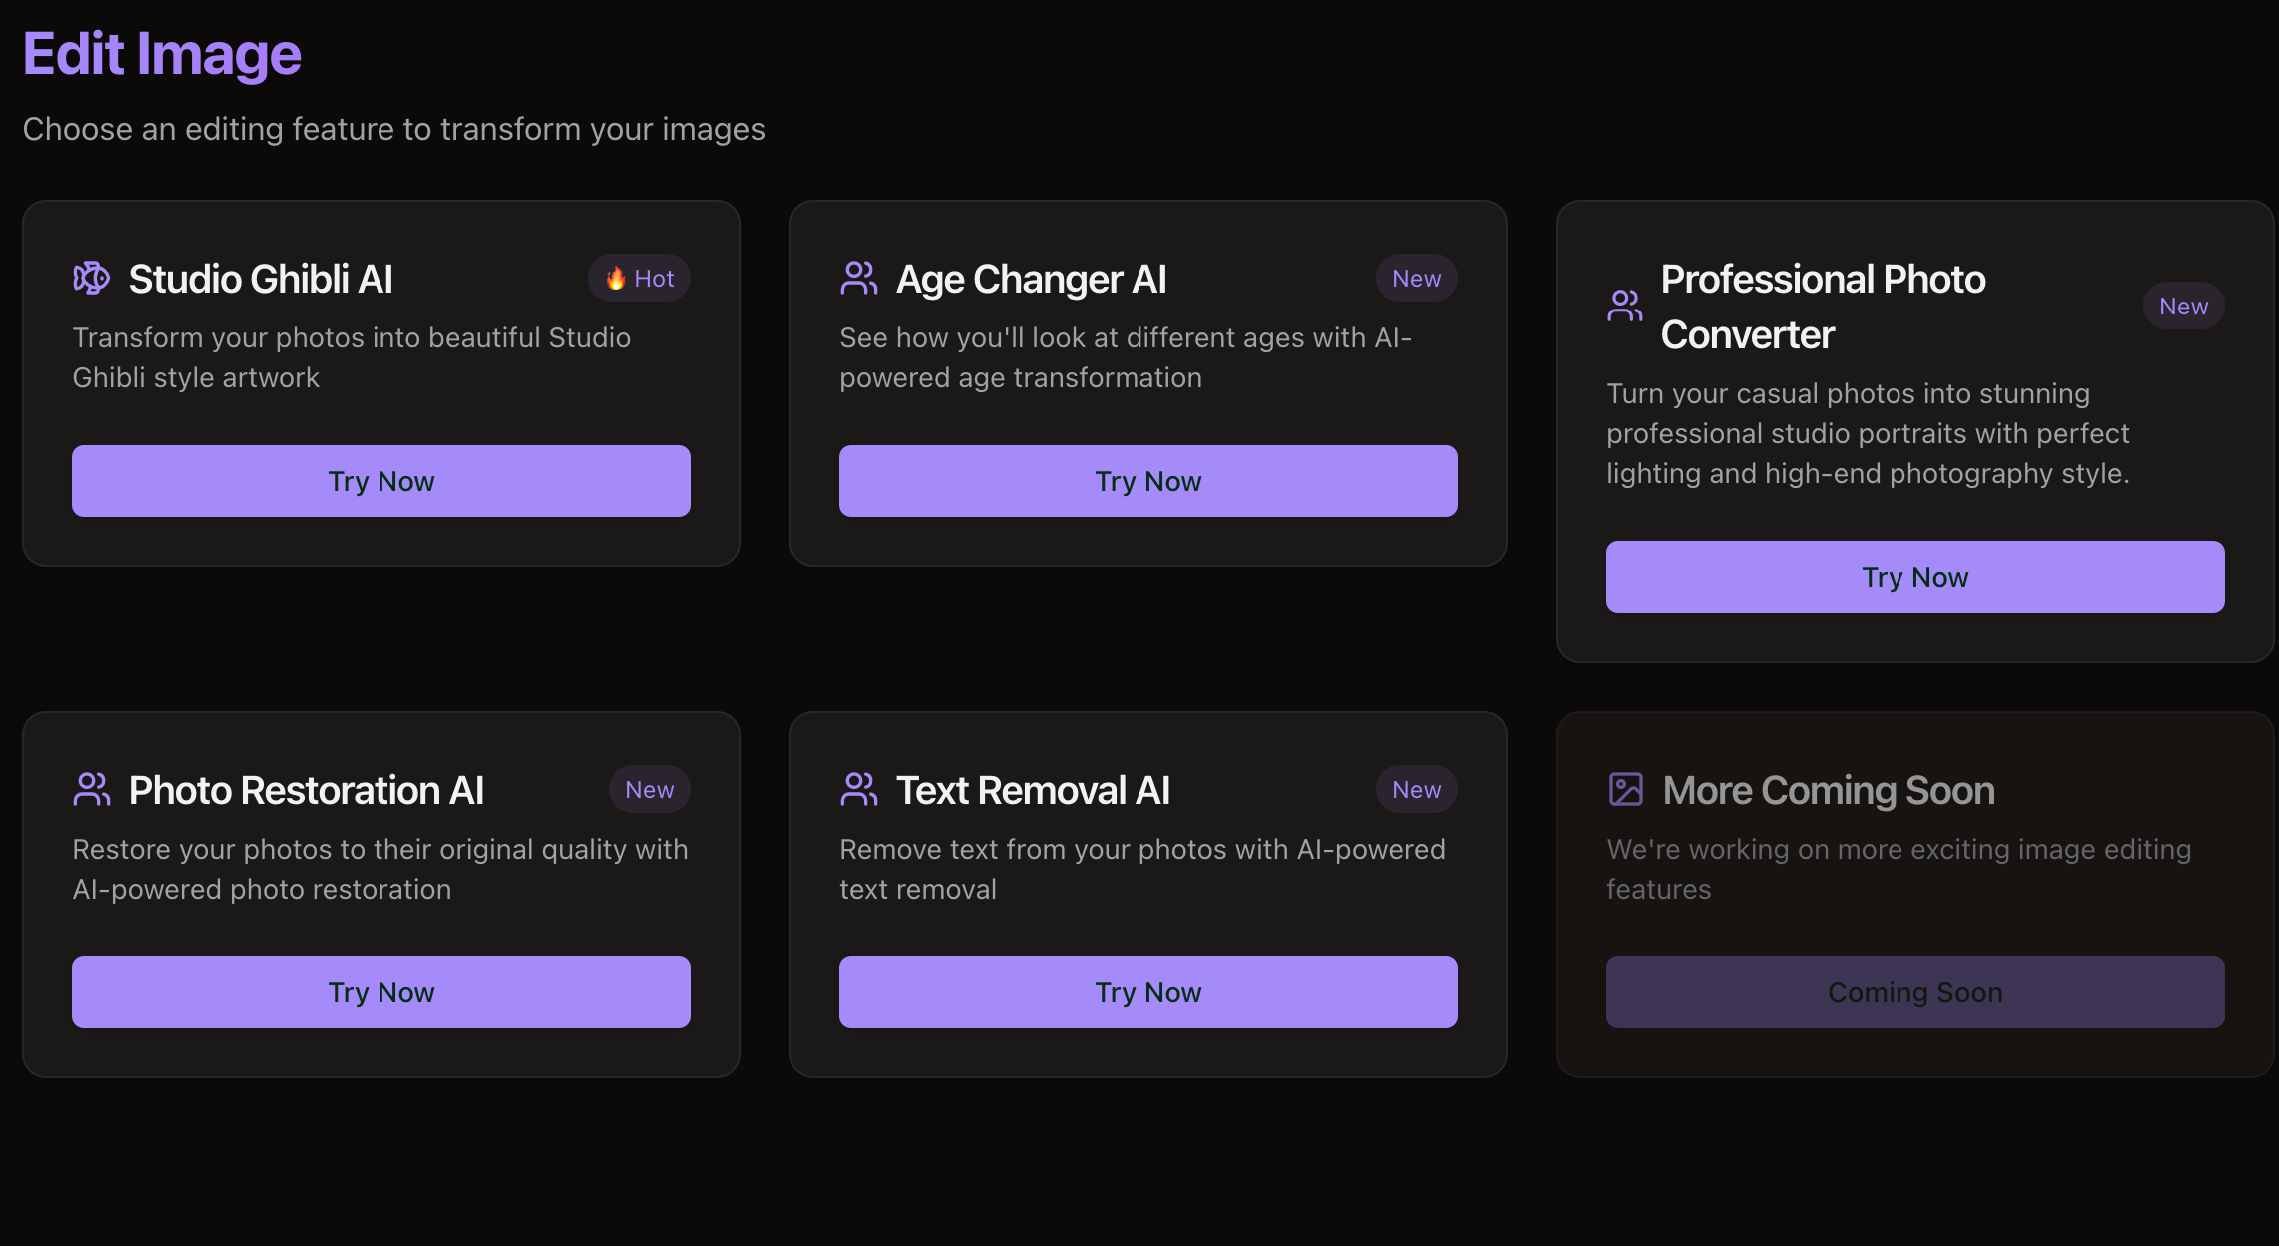
Task: Click the New badge on Age Changer AI
Action: [1417, 279]
